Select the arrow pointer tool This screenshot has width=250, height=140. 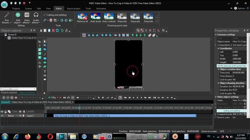pos(45,42)
